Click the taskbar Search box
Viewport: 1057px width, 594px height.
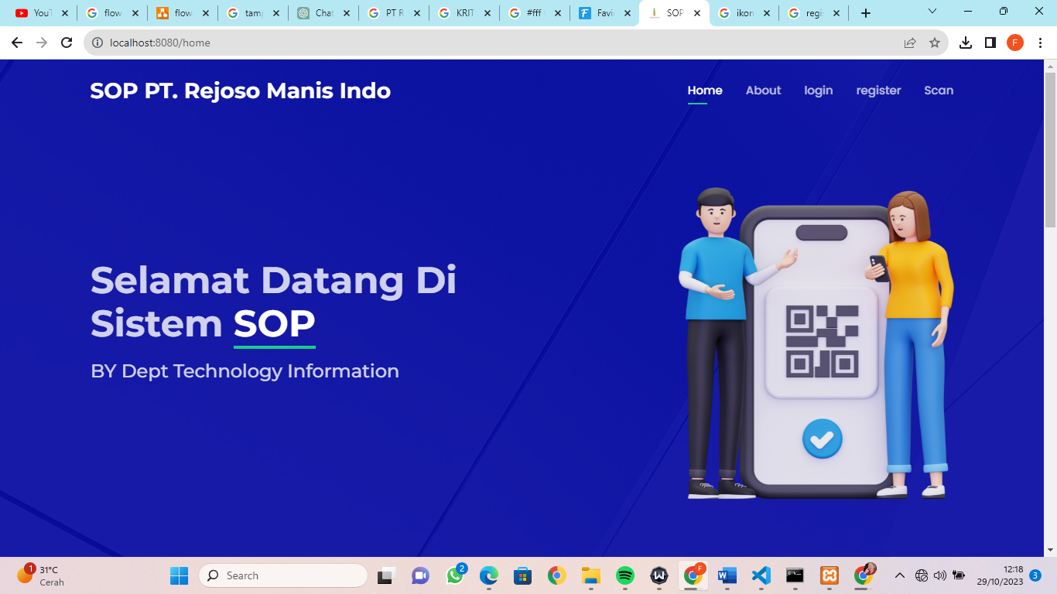click(x=283, y=575)
